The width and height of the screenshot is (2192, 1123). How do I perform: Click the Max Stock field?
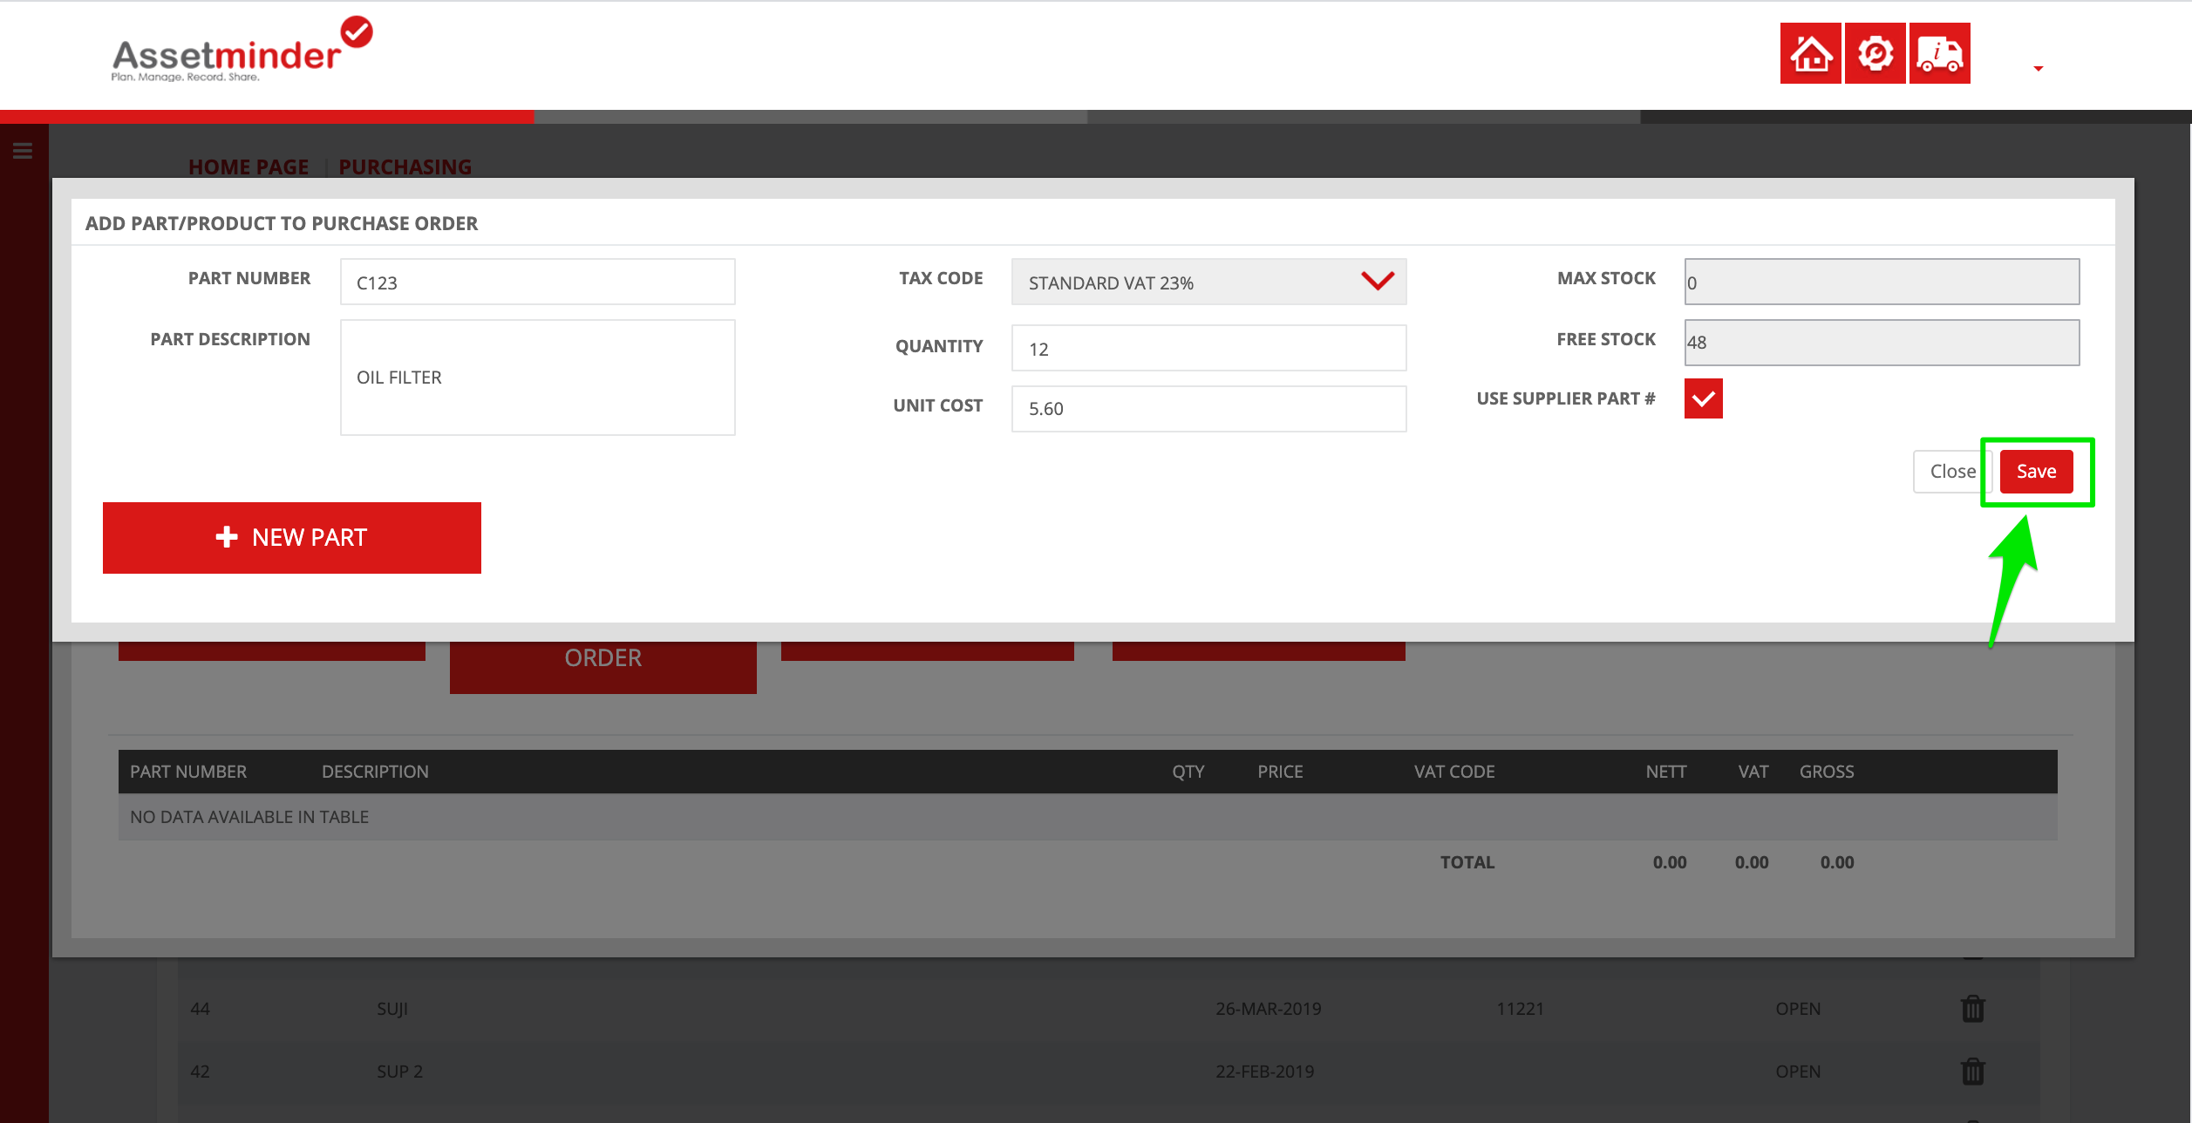pos(1882,282)
